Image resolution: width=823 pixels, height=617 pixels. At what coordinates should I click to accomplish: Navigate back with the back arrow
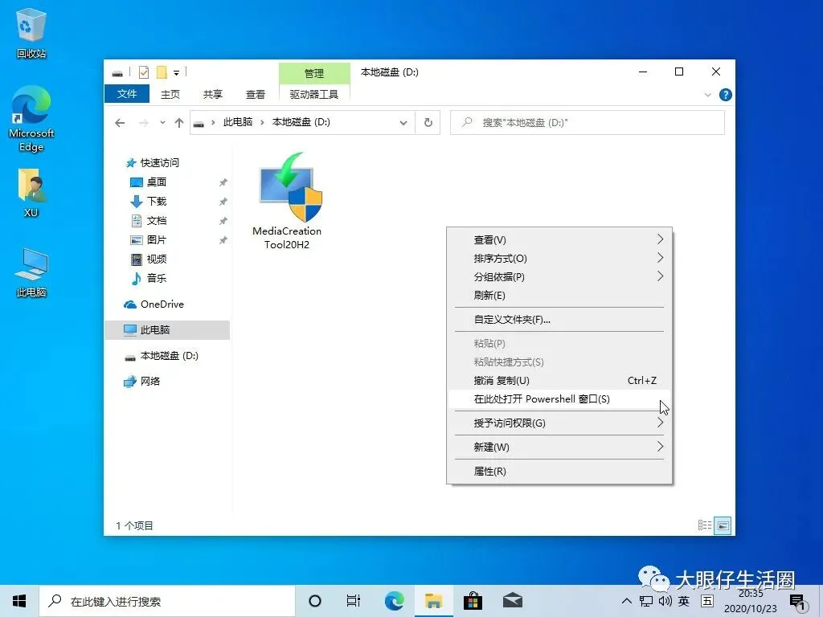(120, 122)
